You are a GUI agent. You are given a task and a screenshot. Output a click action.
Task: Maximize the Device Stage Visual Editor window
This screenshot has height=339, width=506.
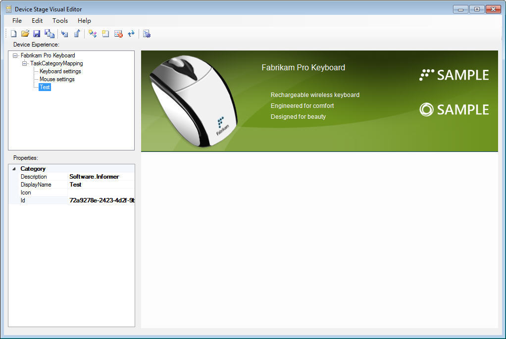[477, 9]
